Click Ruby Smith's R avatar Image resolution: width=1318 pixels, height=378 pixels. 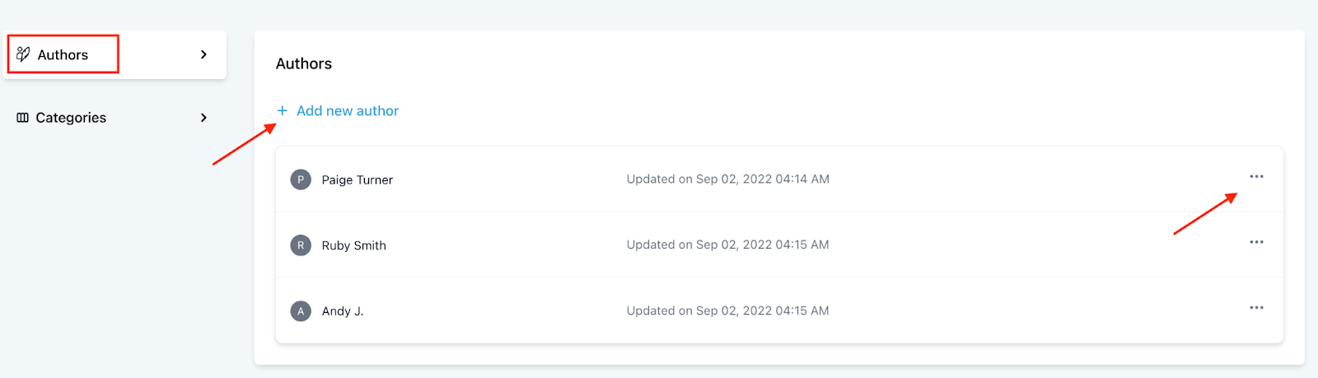301,245
